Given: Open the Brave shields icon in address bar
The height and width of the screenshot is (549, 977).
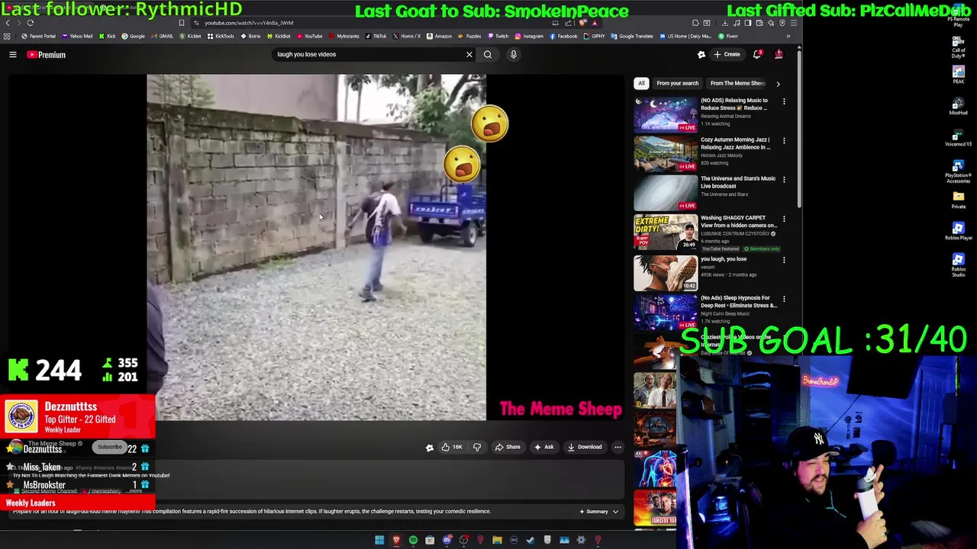Looking at the screenshot, I should tap(583, 23).
